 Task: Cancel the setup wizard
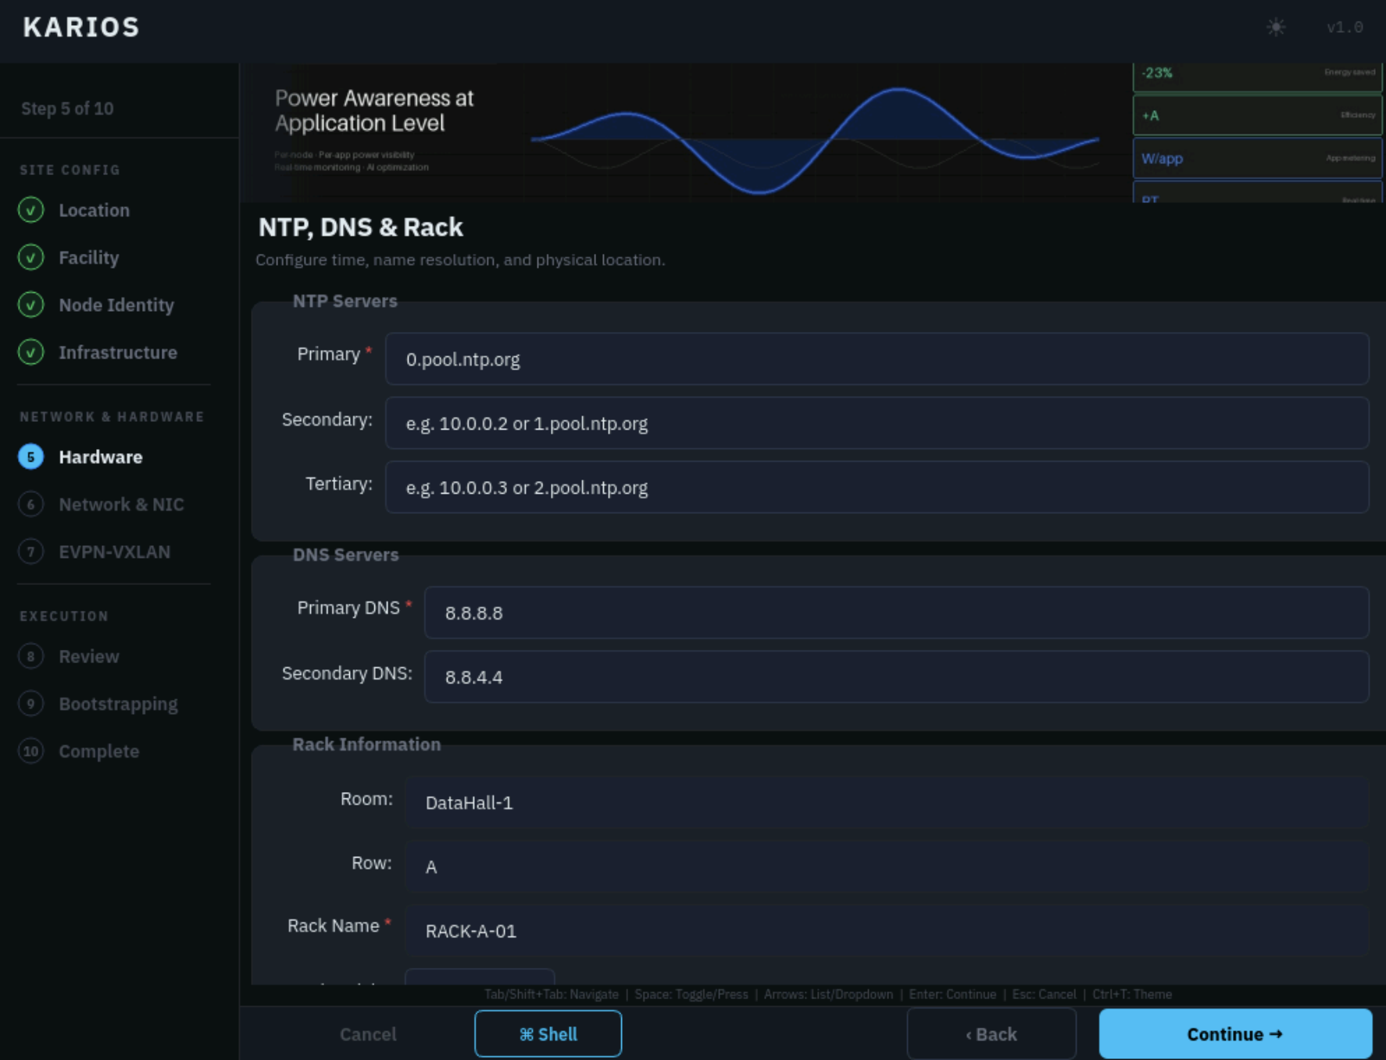point(368,1034)
